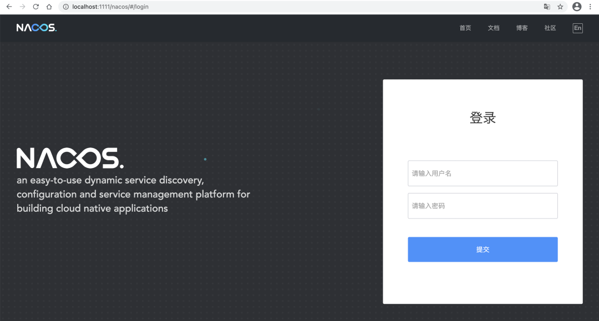Open the 博客 navigation item
The image size is (599, 321).
click(x=522, y=28)
